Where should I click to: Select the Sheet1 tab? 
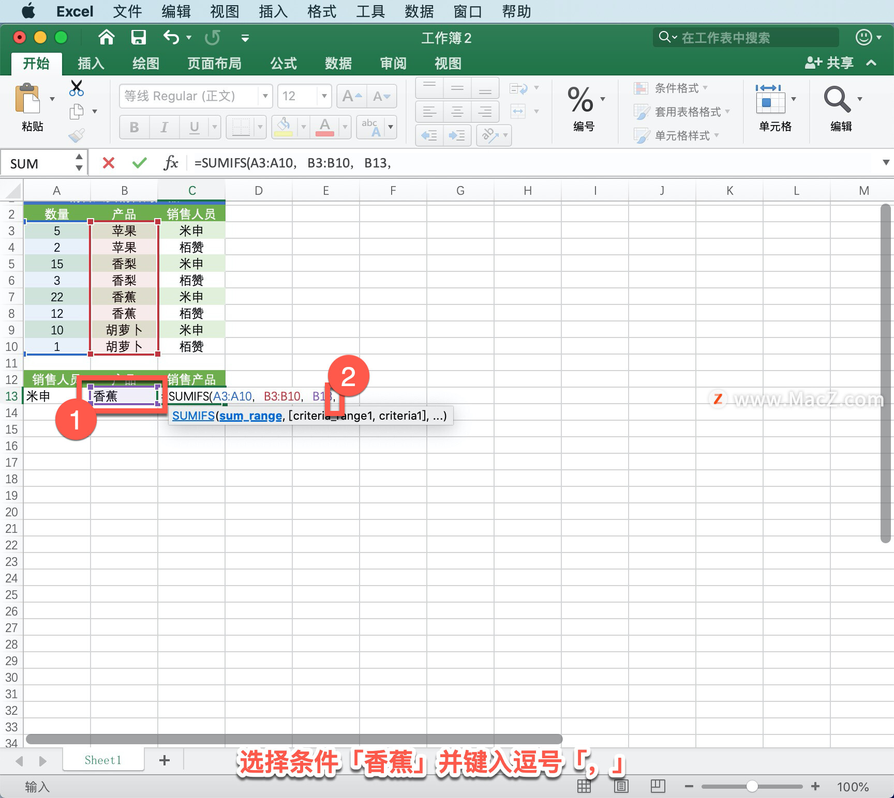coord(103,760)
